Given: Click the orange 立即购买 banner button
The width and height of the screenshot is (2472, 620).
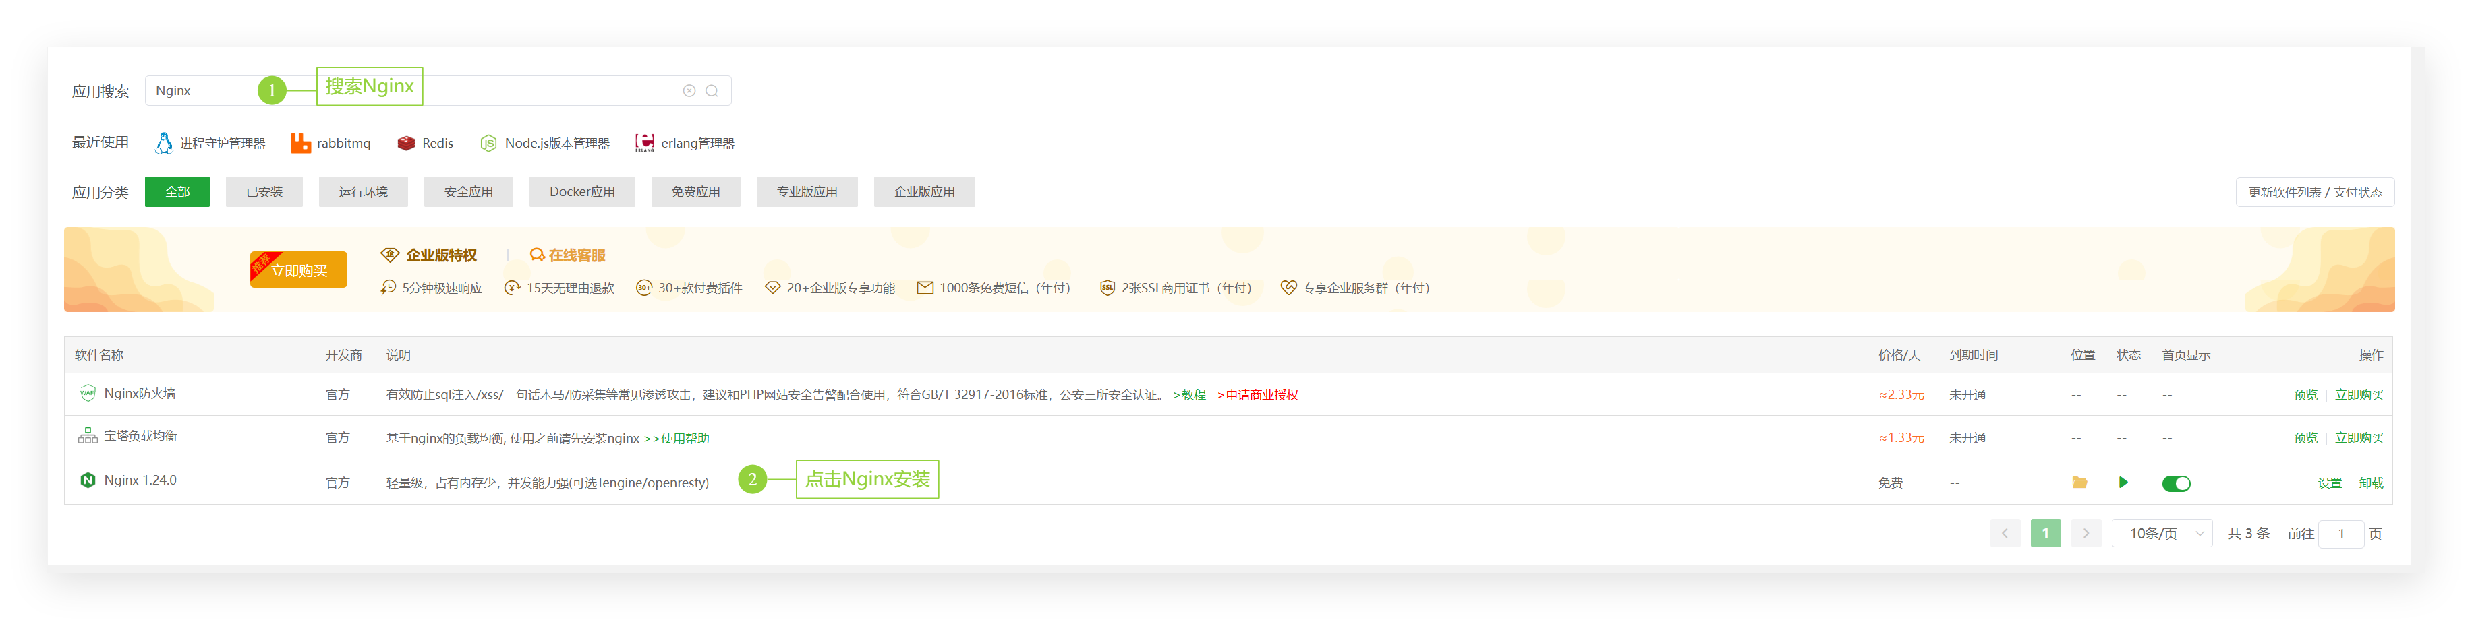Looking at the screenshot, I should click(x=298, y=270).
